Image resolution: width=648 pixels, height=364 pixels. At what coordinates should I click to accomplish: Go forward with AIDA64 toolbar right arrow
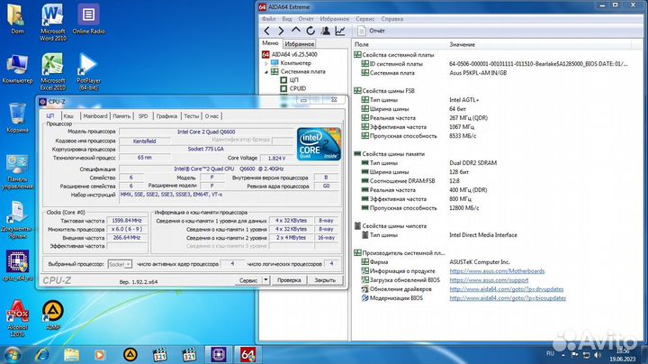click(x=281, y=31)
